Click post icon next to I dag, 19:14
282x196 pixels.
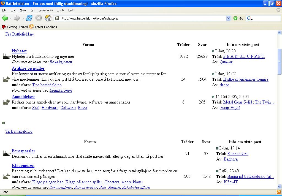click(x=217, y=148)
